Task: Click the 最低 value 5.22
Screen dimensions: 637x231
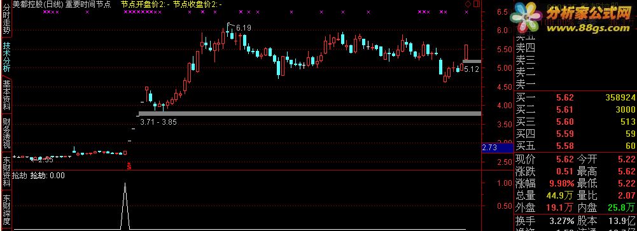Action: [626, 183]
